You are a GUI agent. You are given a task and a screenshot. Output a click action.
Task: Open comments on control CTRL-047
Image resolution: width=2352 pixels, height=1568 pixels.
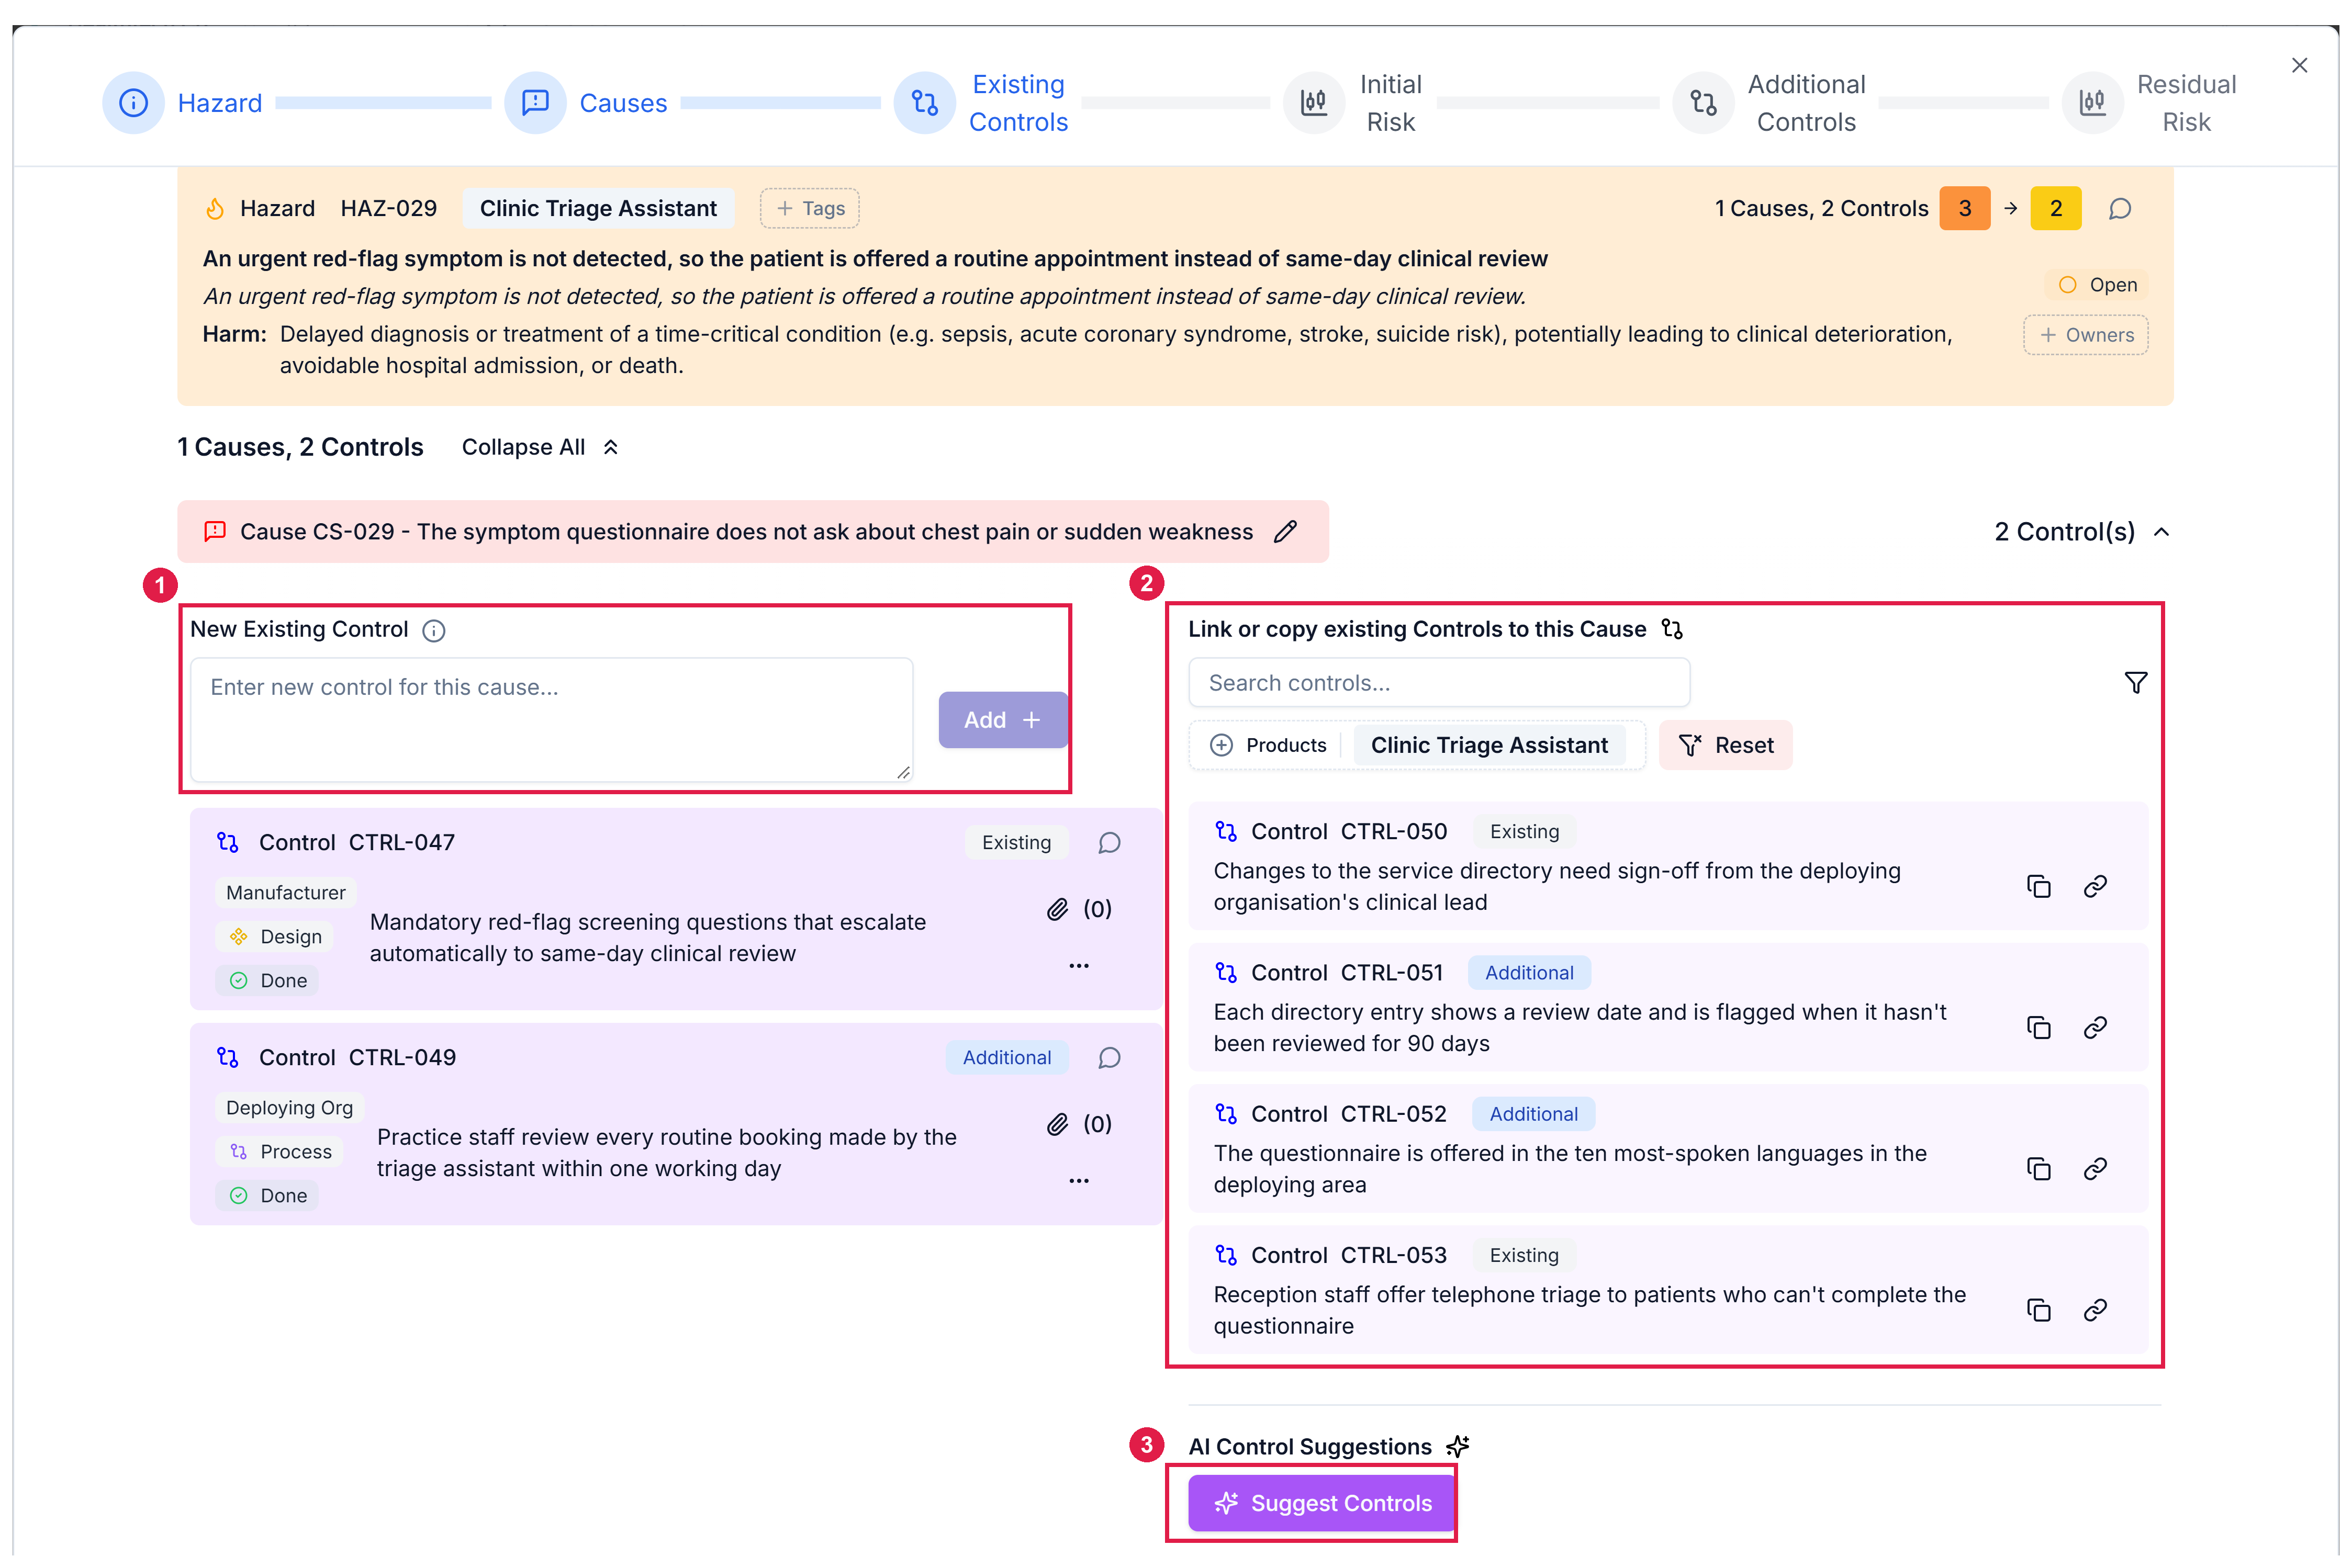[x=1108, y=843]
